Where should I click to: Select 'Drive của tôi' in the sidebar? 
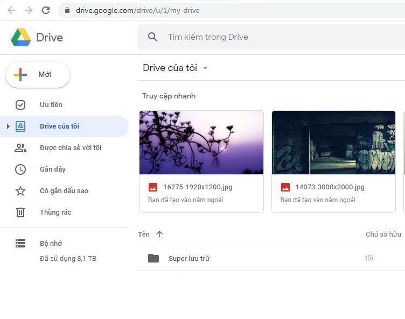pos(59,126)
